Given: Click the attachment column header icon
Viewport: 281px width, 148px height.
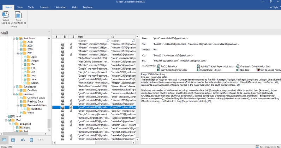Looking at the screenshot, I should pos(73,37).
